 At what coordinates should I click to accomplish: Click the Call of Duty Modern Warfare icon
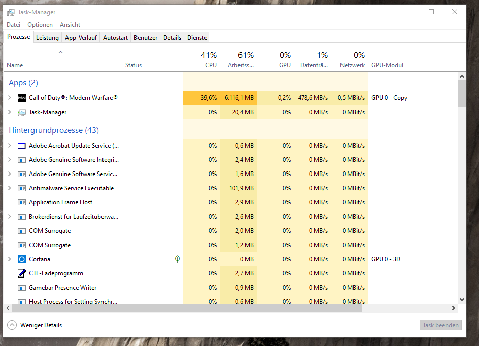point(22,98)
